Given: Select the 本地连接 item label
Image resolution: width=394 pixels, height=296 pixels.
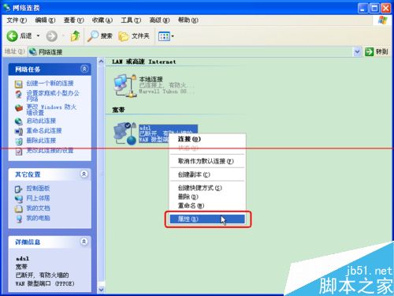Looking at the screenshot, I should point(151,79).
